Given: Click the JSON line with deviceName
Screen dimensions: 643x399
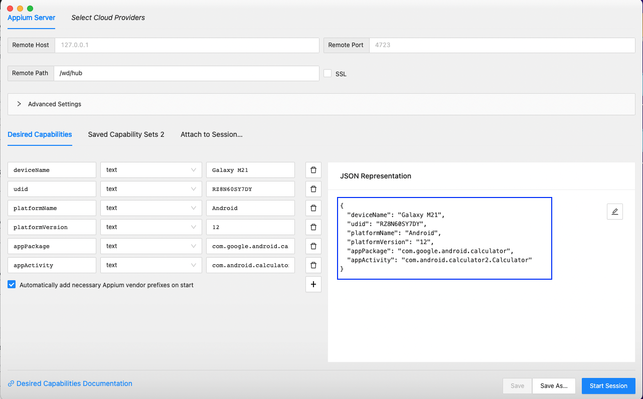Looking at the screenshot, I should tap(396, 215).
